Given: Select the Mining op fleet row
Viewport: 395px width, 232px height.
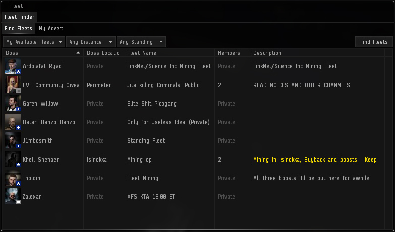Looking at the screenshot, I should click(169, 160).
